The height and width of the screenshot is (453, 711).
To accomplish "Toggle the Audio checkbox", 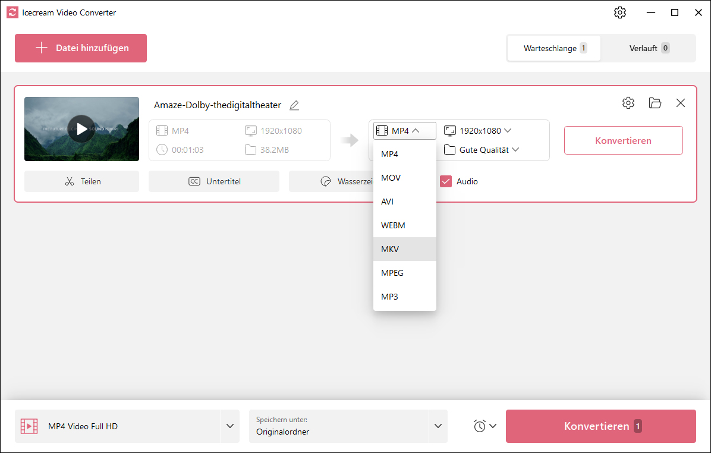I will point(446,181).
